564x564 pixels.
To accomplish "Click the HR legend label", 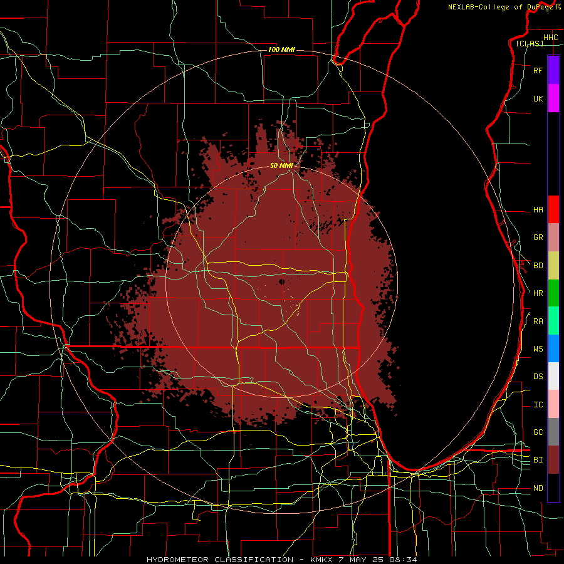I will (538, 293).
